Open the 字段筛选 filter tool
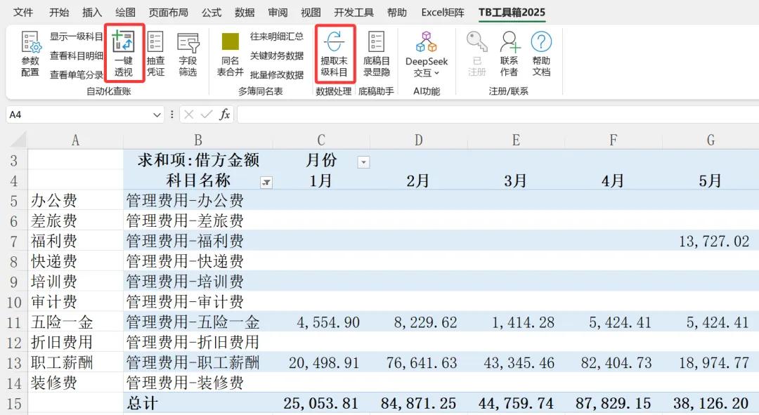The height and width of the screenshot is (415, 759). [x=188, y=53]
